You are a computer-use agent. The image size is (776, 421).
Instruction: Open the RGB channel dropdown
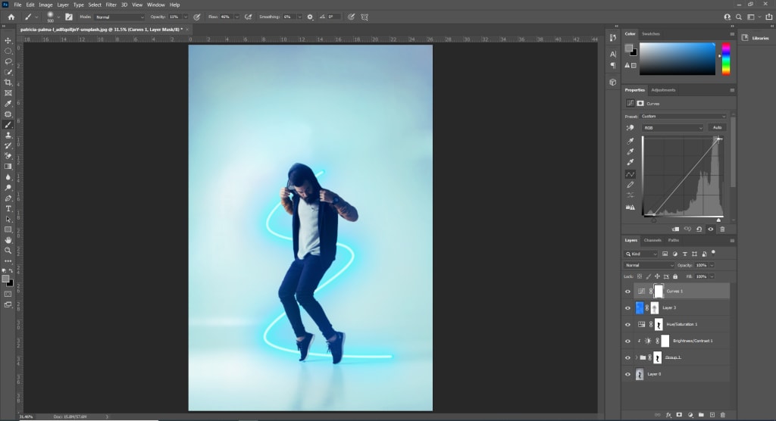pyautogui.click(x=672, y=128)
